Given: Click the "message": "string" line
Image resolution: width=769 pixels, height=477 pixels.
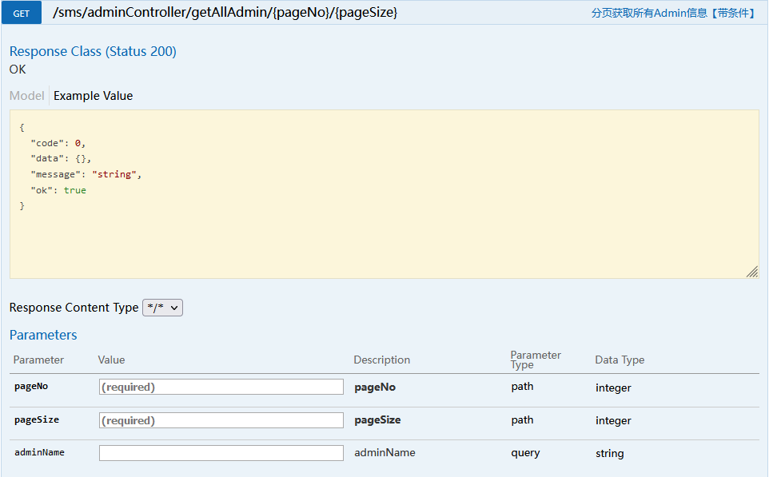Looking at the screenshot, I should [x=86, y=174].
